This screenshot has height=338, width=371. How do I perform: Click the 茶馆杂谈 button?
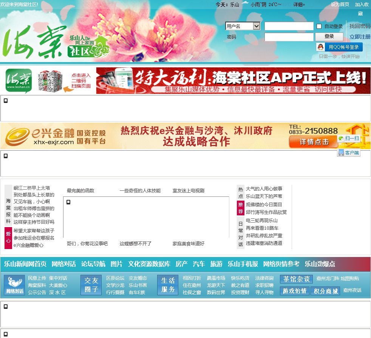pos(297,279)
